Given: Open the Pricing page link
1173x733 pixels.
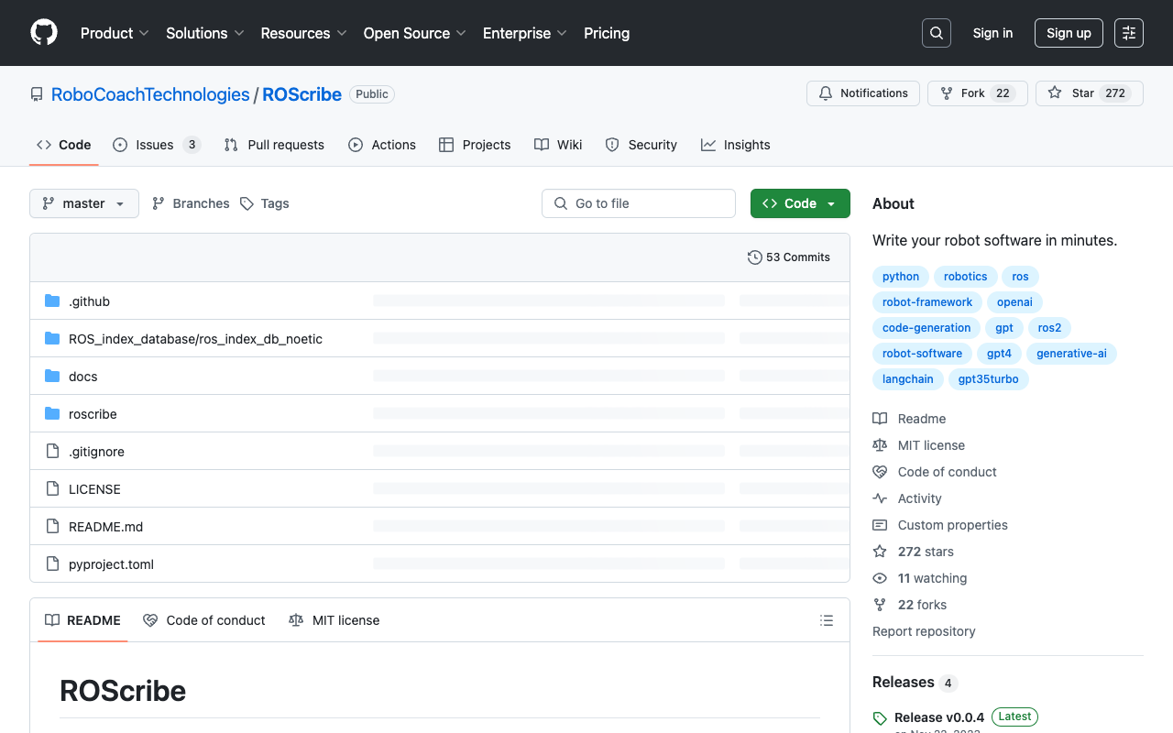Looking at the screenshot, I should click(x=607, y=33).
